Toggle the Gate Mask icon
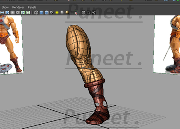 pyautogui.click(x=12, y=13)
